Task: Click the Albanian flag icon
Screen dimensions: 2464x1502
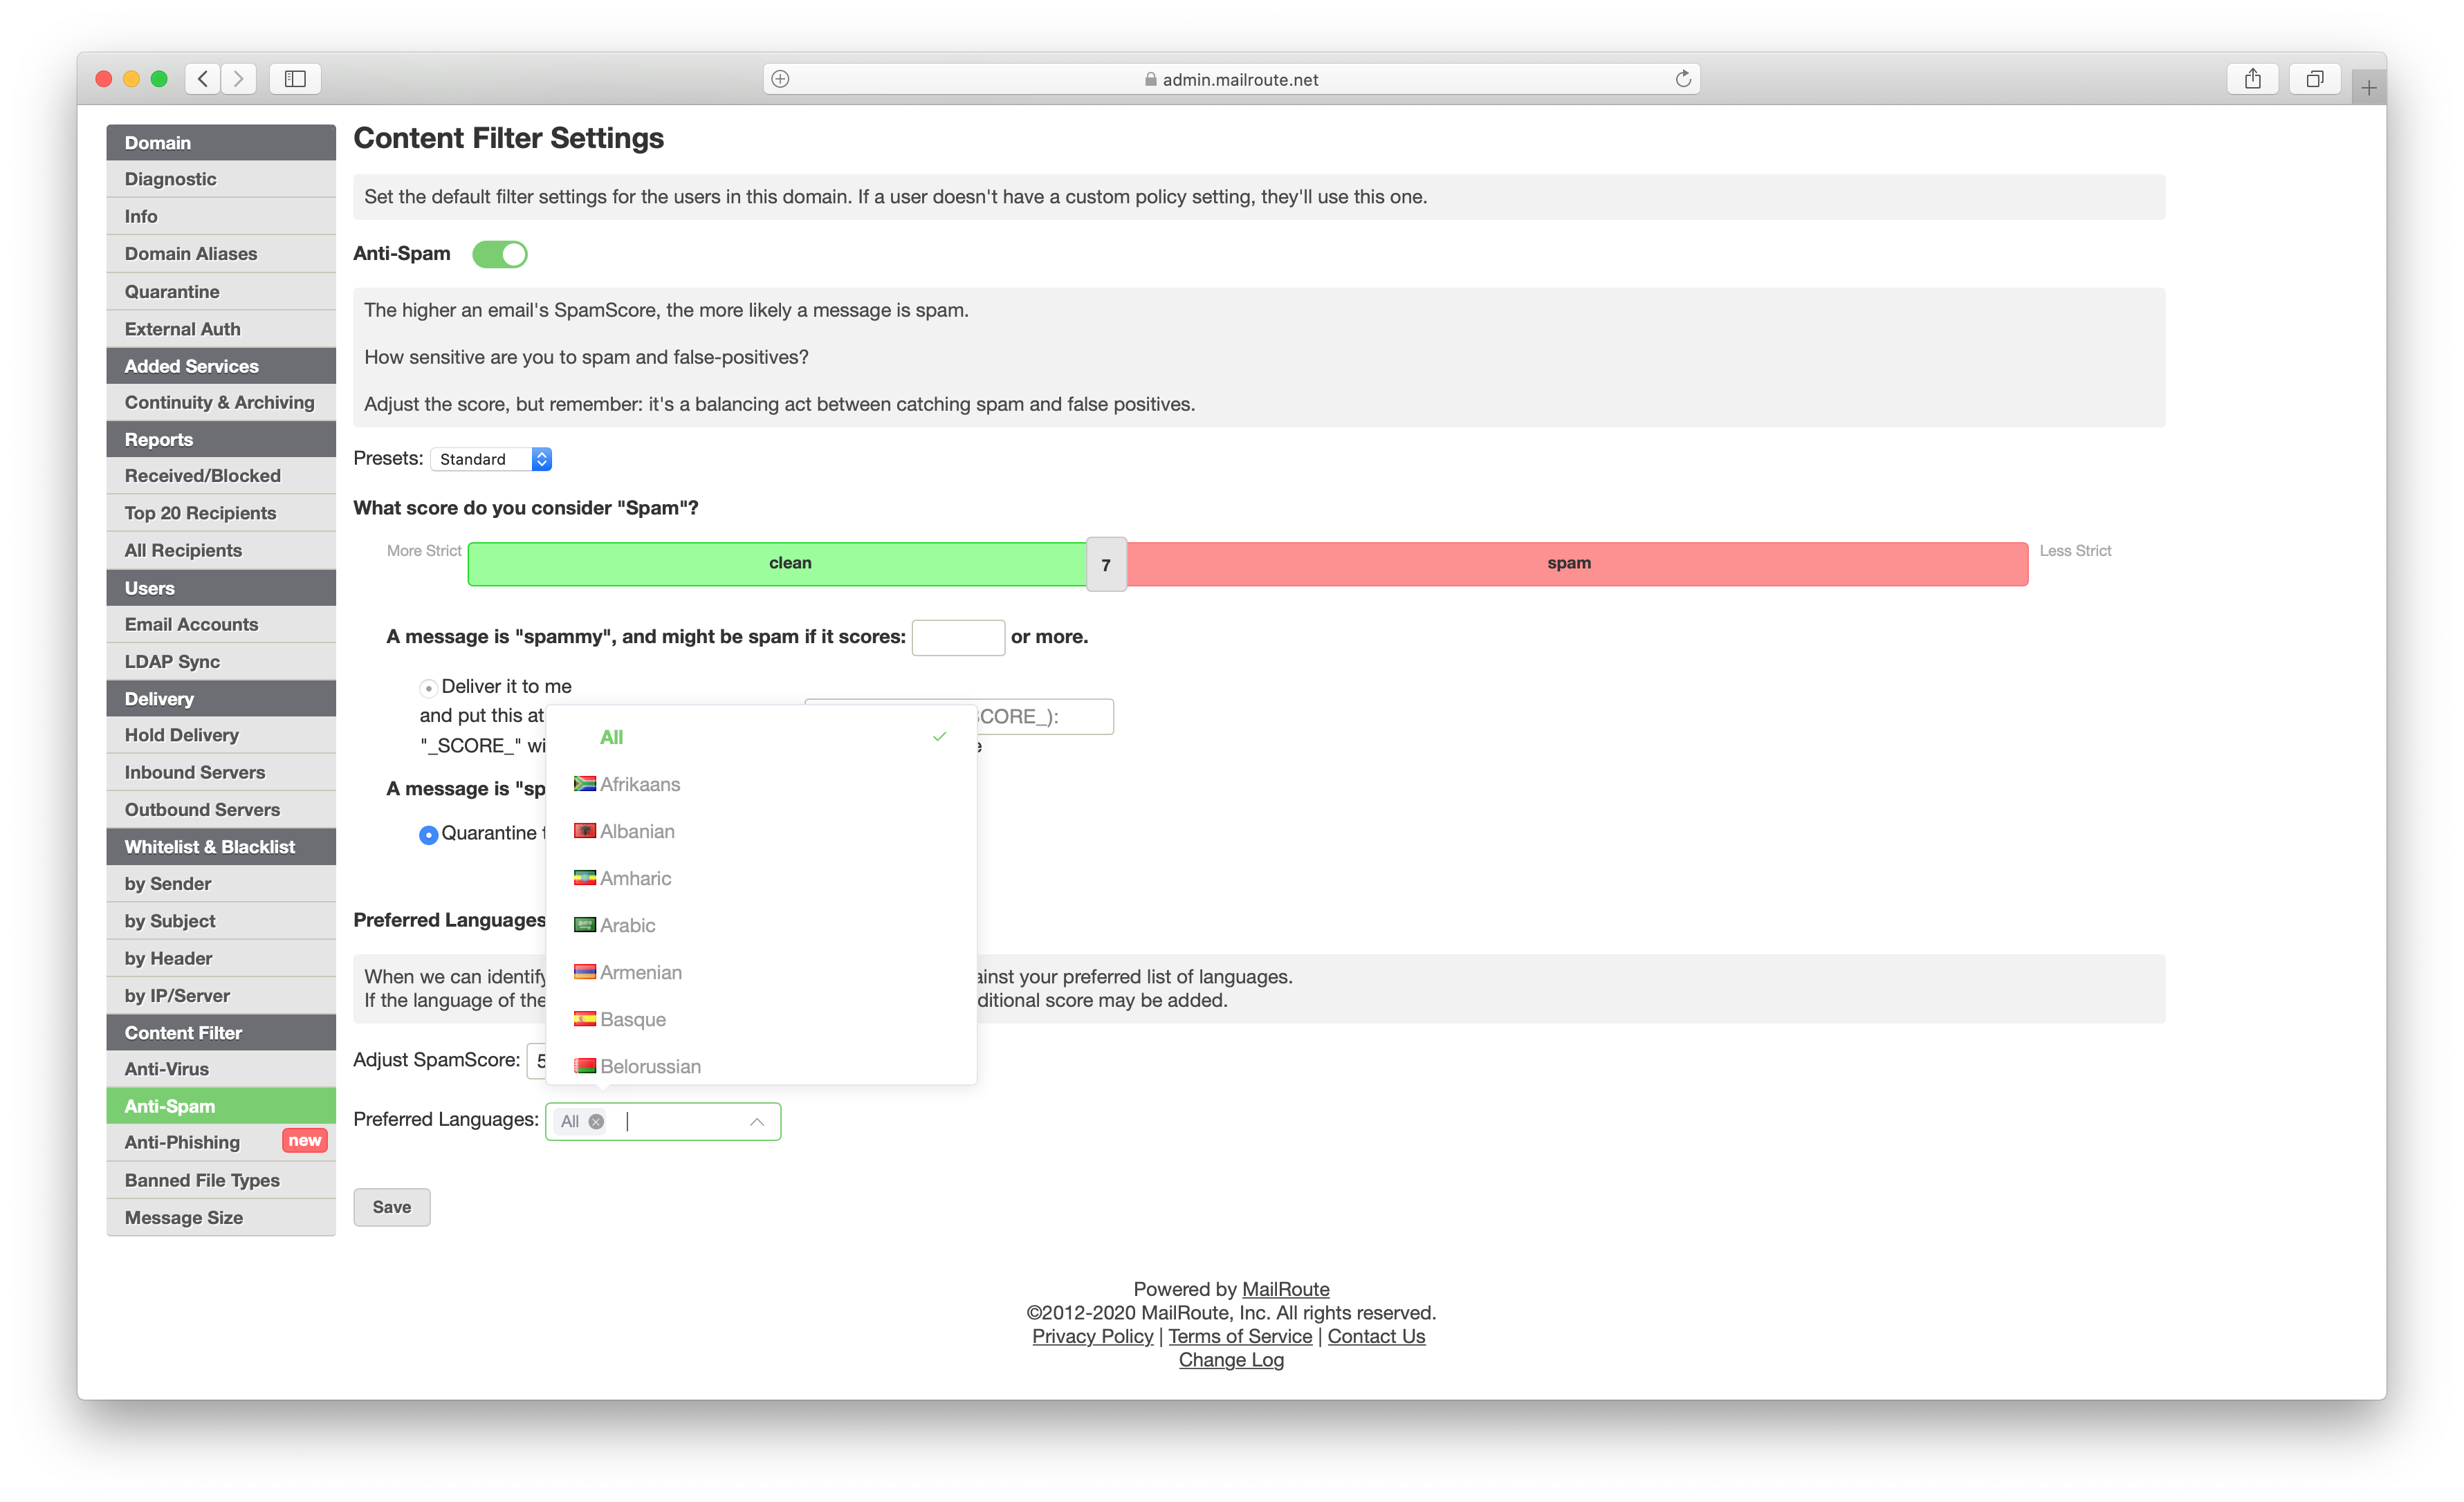Action: (585, 831)
